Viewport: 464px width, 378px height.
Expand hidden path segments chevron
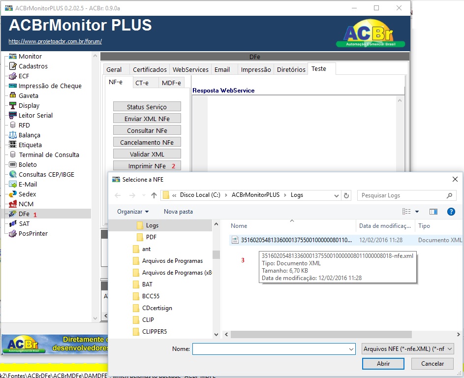point(174,195)
